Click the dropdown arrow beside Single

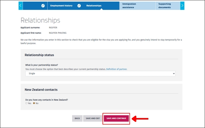(174, 73)
